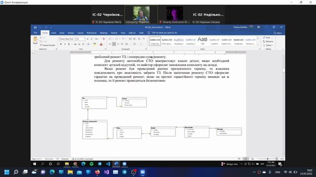Toggle Underline formatting
Screen dimensions: 316x177
tap(69, 44)
